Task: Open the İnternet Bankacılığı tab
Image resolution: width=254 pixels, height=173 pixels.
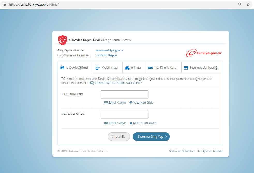Action: click(x=202, y=67)
